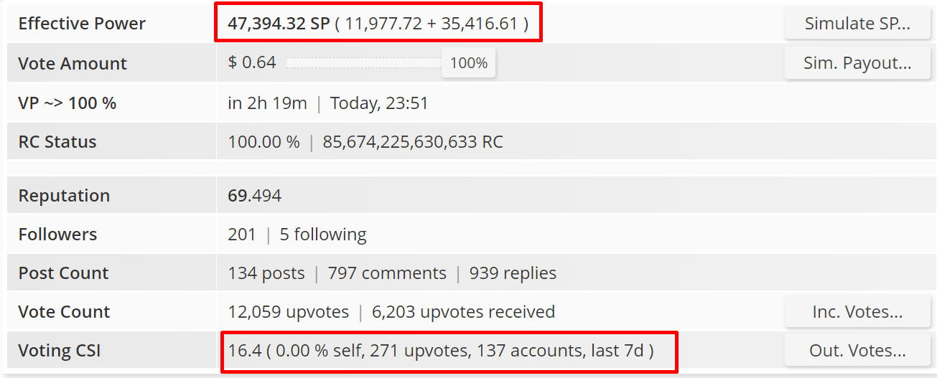Click the 6,203 upvotes received text

coord(463,311)
